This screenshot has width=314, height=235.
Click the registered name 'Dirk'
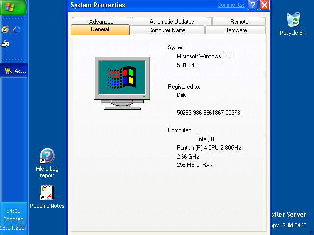181,95
